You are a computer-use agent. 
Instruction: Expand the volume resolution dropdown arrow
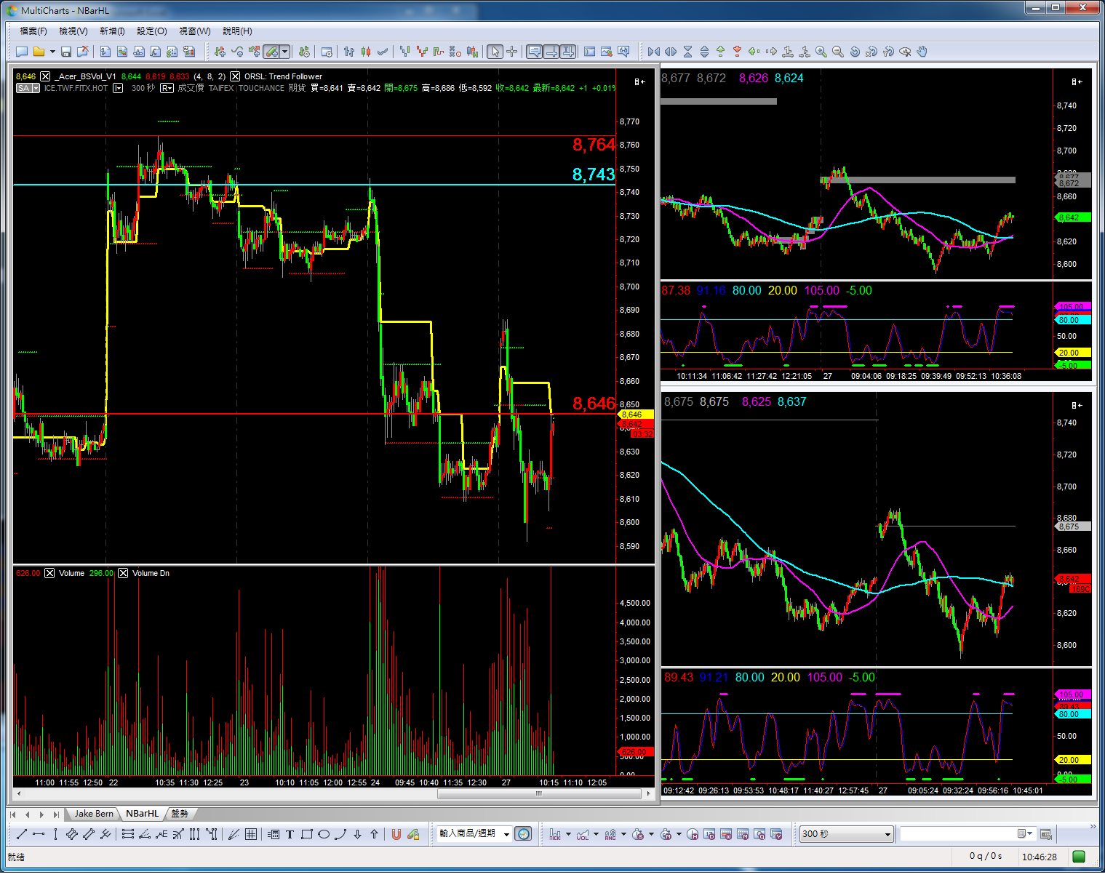pos(596,834)
